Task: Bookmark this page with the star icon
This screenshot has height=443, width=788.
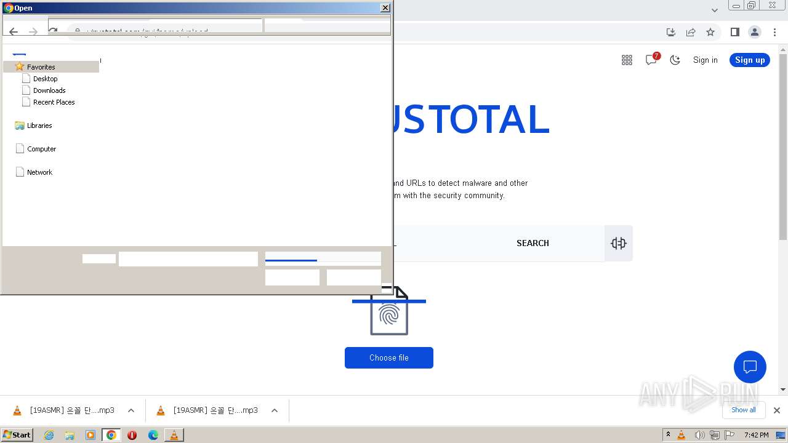Action: (x=710, y=32)
